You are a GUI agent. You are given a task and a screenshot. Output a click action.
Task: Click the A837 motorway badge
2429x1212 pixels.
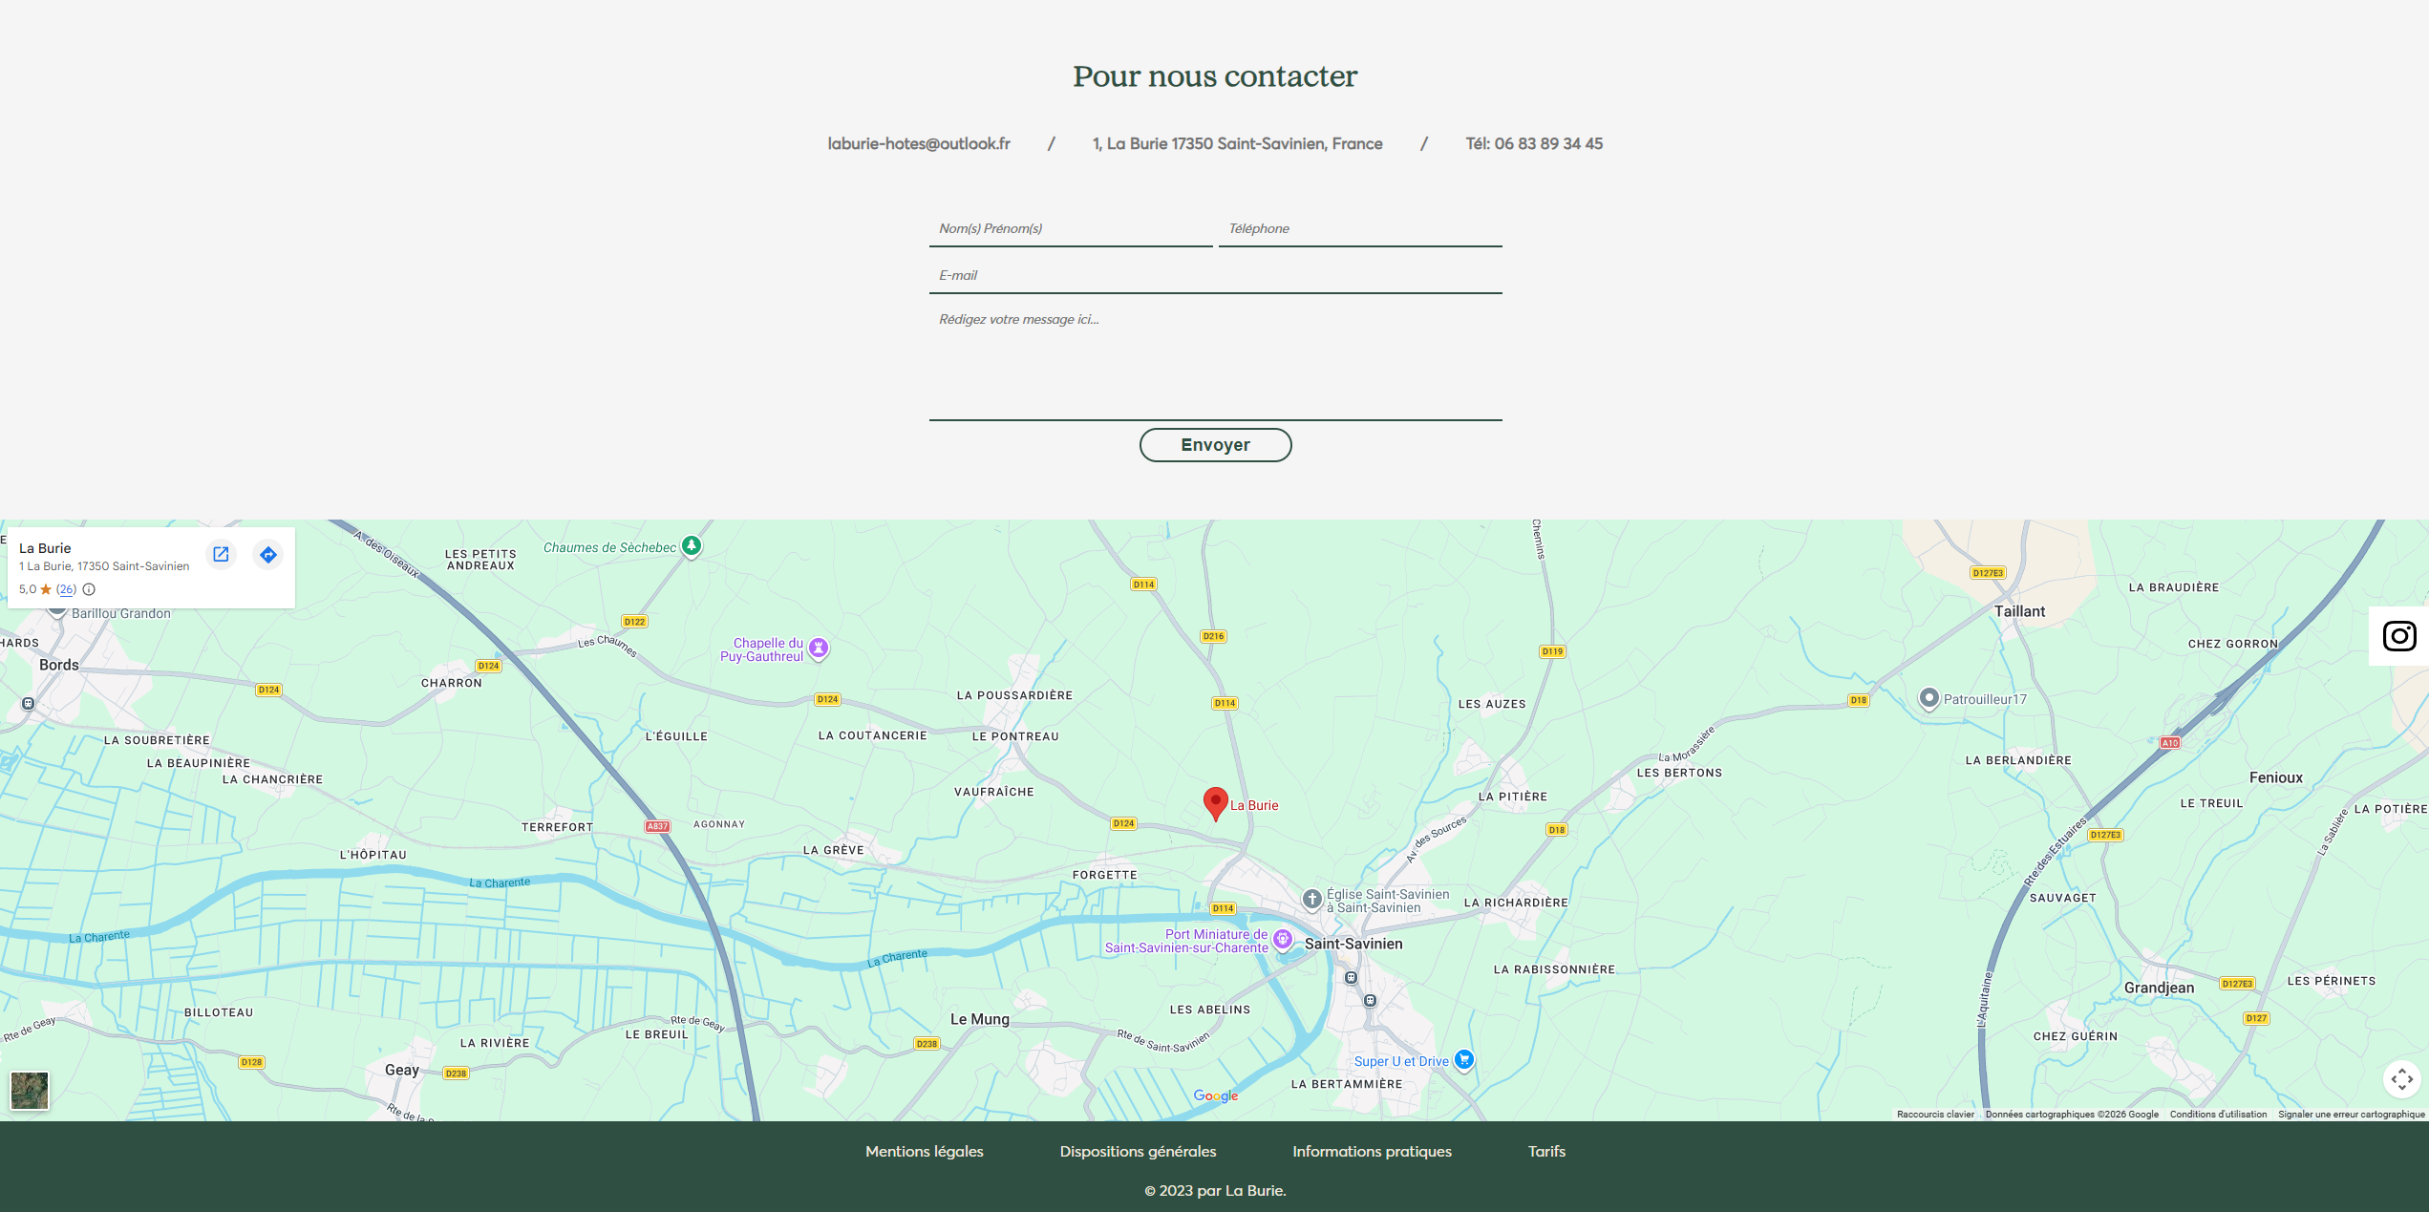[657, 826]
